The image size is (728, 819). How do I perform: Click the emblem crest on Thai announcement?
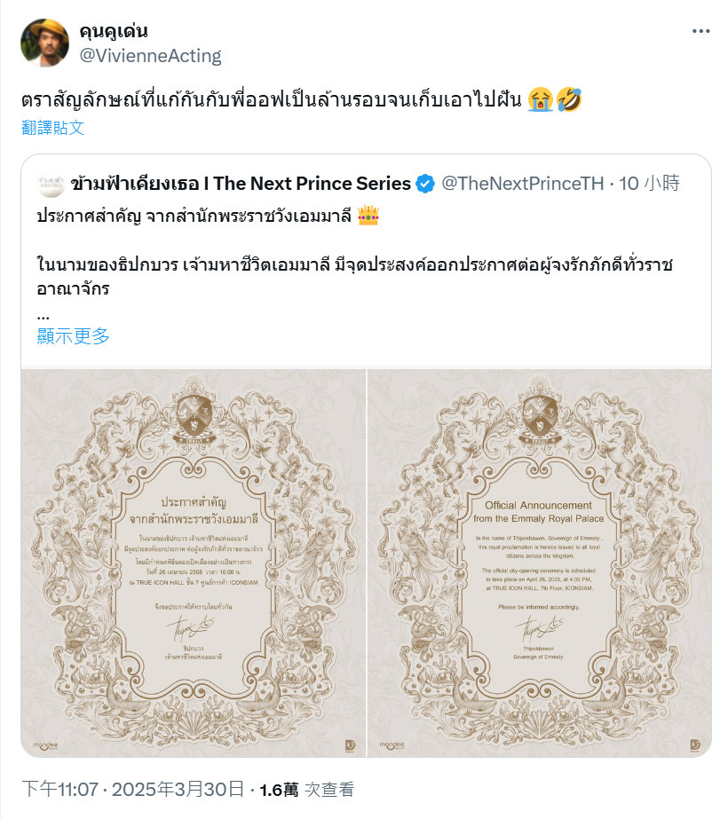[x=194, y=413]
